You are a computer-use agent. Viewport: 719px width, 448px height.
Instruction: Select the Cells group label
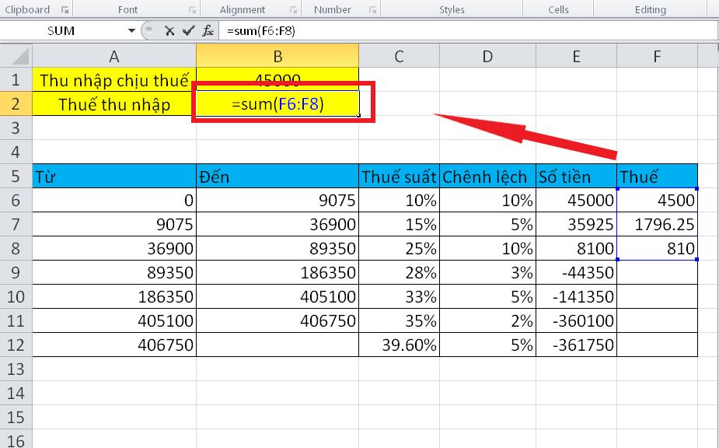click(557, 9)
